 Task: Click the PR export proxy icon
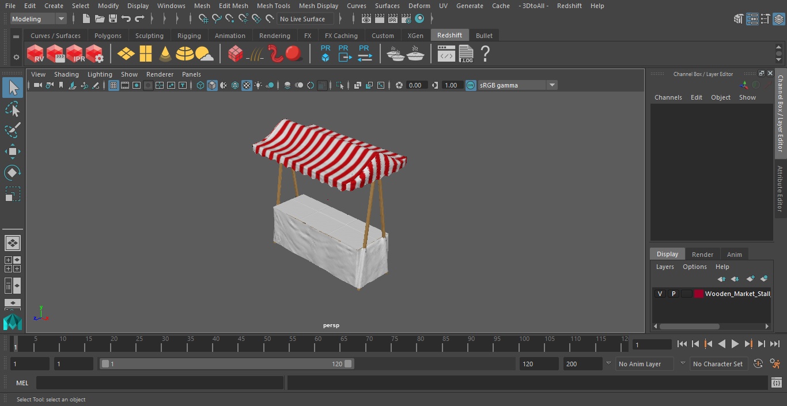click(x=345, y=54)
